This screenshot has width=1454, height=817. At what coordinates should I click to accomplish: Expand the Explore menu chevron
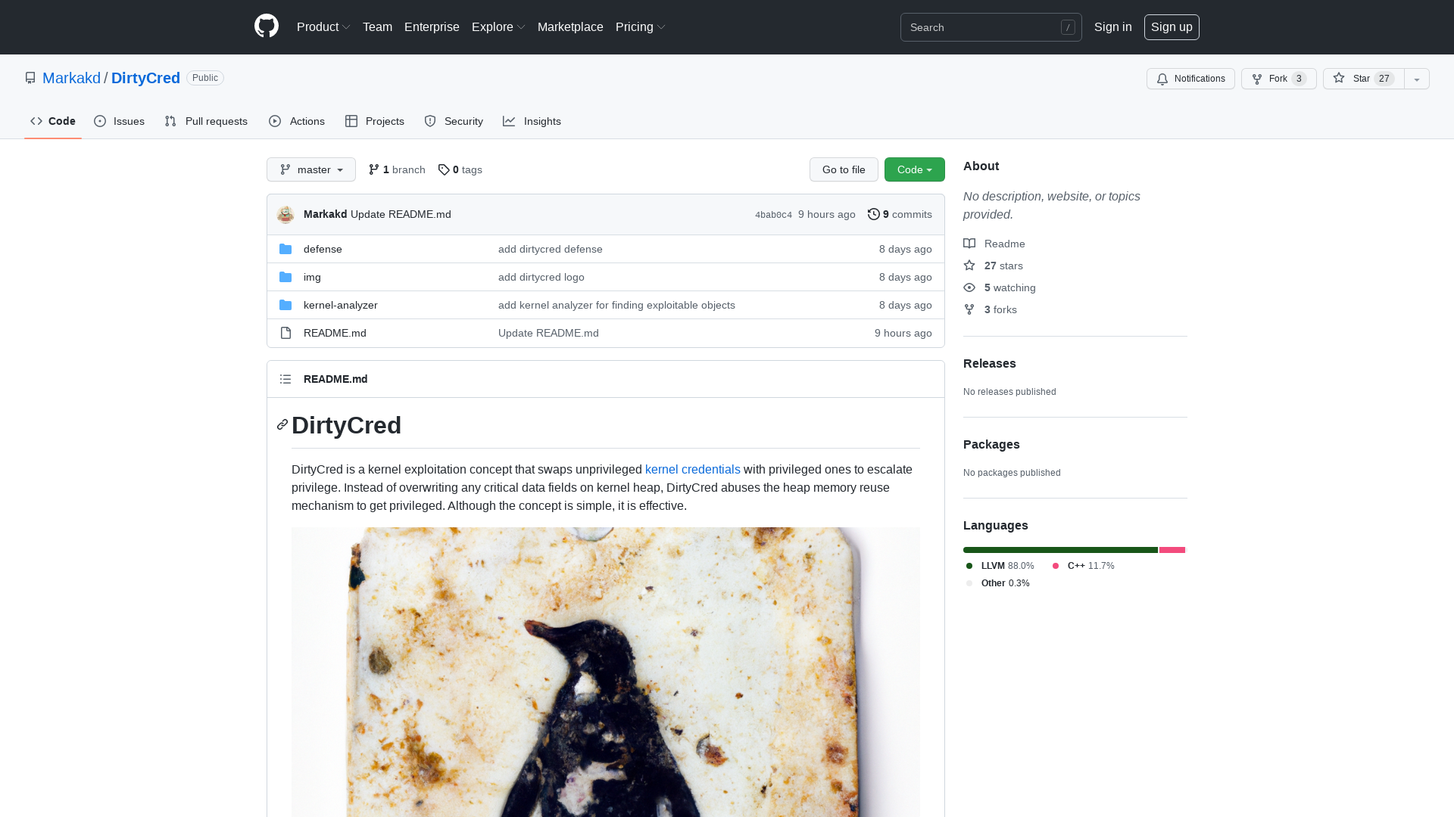521,27
